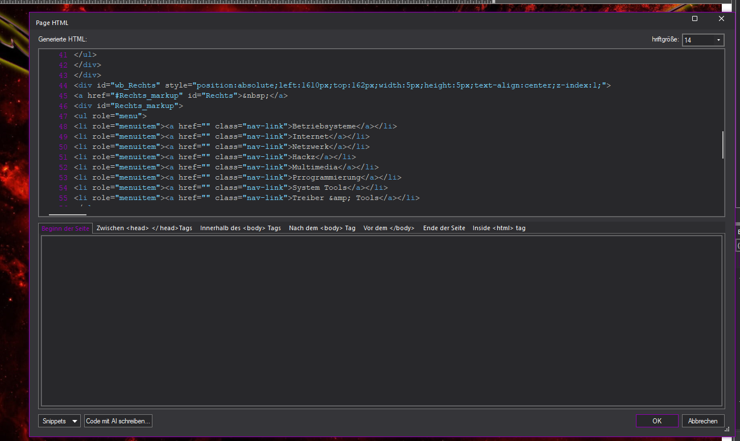Click the ul role="menu" line
Screen dimensions: 740x441
coord(110,116)
